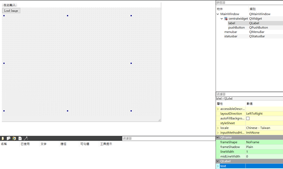Image resolution: width=283 pixels, height=169 pixels.
Task: Click the QStatusBar class cell
Action: tap(257, 36)
